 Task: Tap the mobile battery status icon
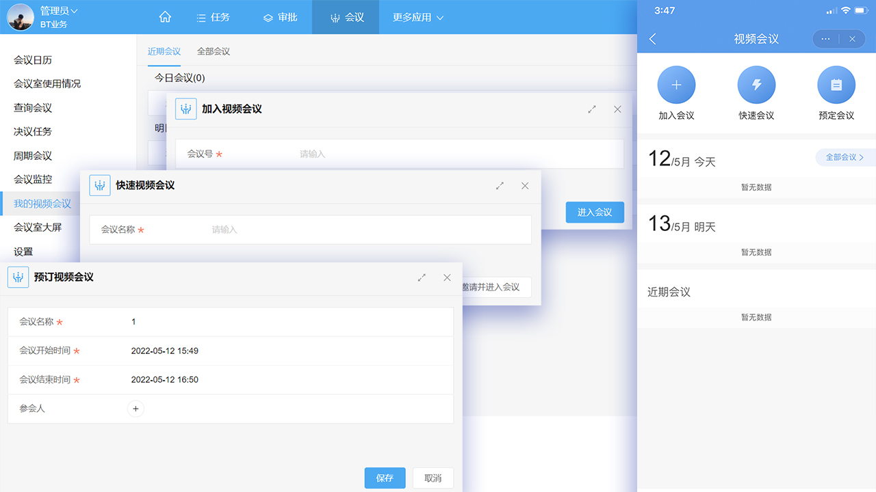click(861, 10)
